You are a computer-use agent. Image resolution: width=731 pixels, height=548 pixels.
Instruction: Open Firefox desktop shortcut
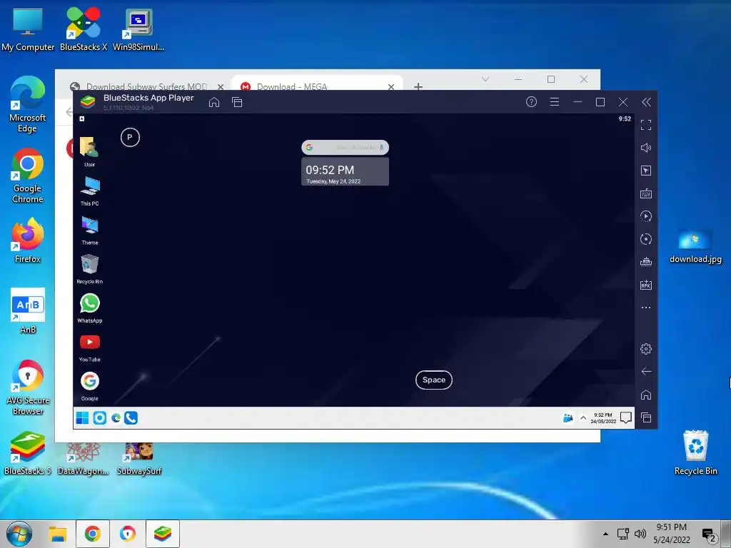[x=28, y=241]
